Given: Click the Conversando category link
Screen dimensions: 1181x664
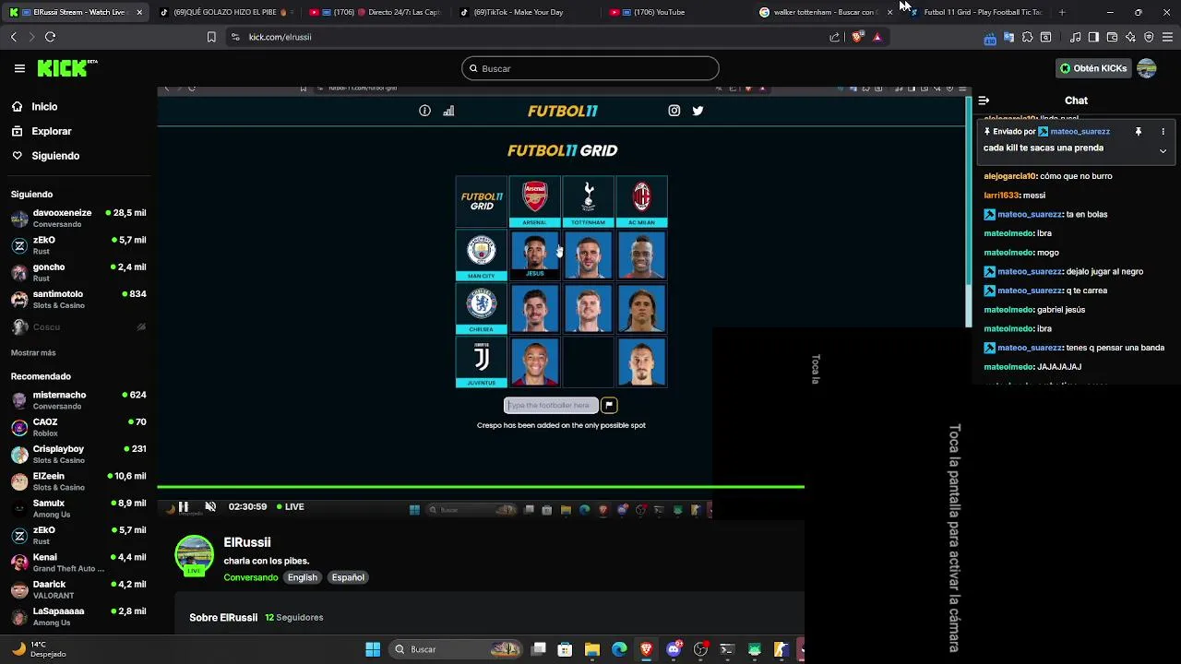Looking at the screenshot, I should (x=250, y=577).
